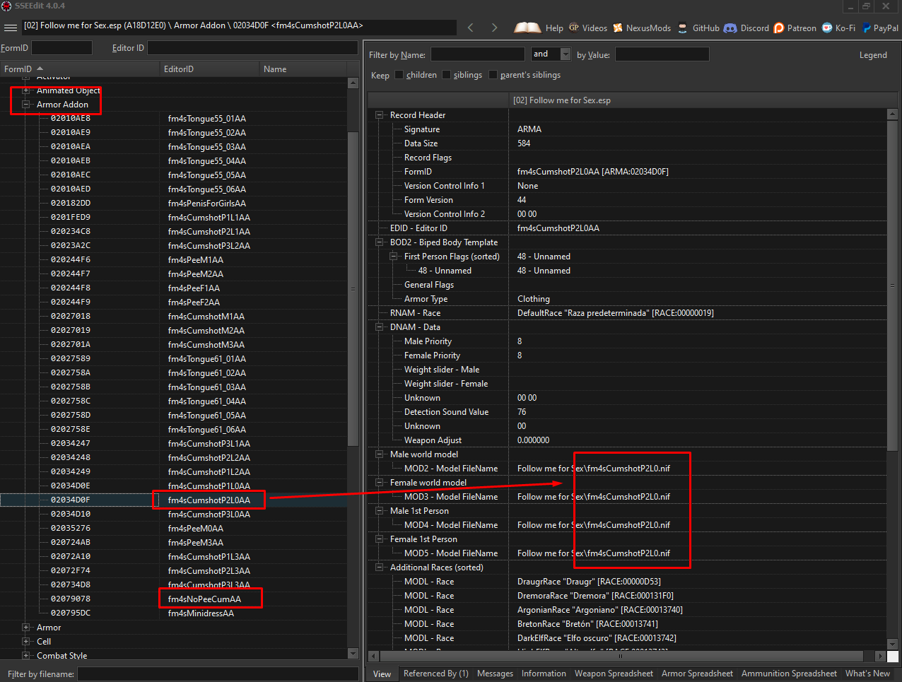The image size is (902, 682).
Task: Expand the Animated Object tree node
Action: click(x=26, y=90)
